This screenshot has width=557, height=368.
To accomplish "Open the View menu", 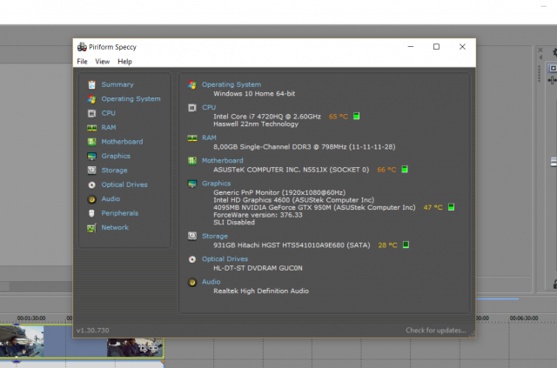I will 103,62.
